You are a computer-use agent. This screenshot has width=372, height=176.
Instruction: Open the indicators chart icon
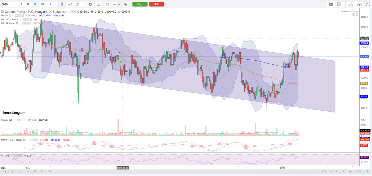[98, 4]
